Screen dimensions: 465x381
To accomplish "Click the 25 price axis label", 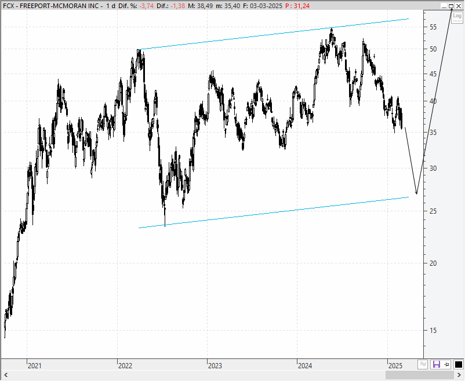I will 433,211.
